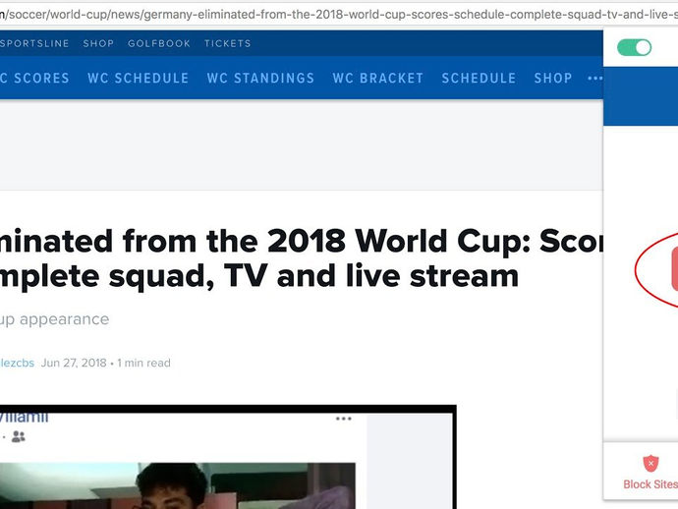Screen dimensions: 678x509
Task: Go to WC SCHEDULE tab
Action: click(x=138, y=78)
